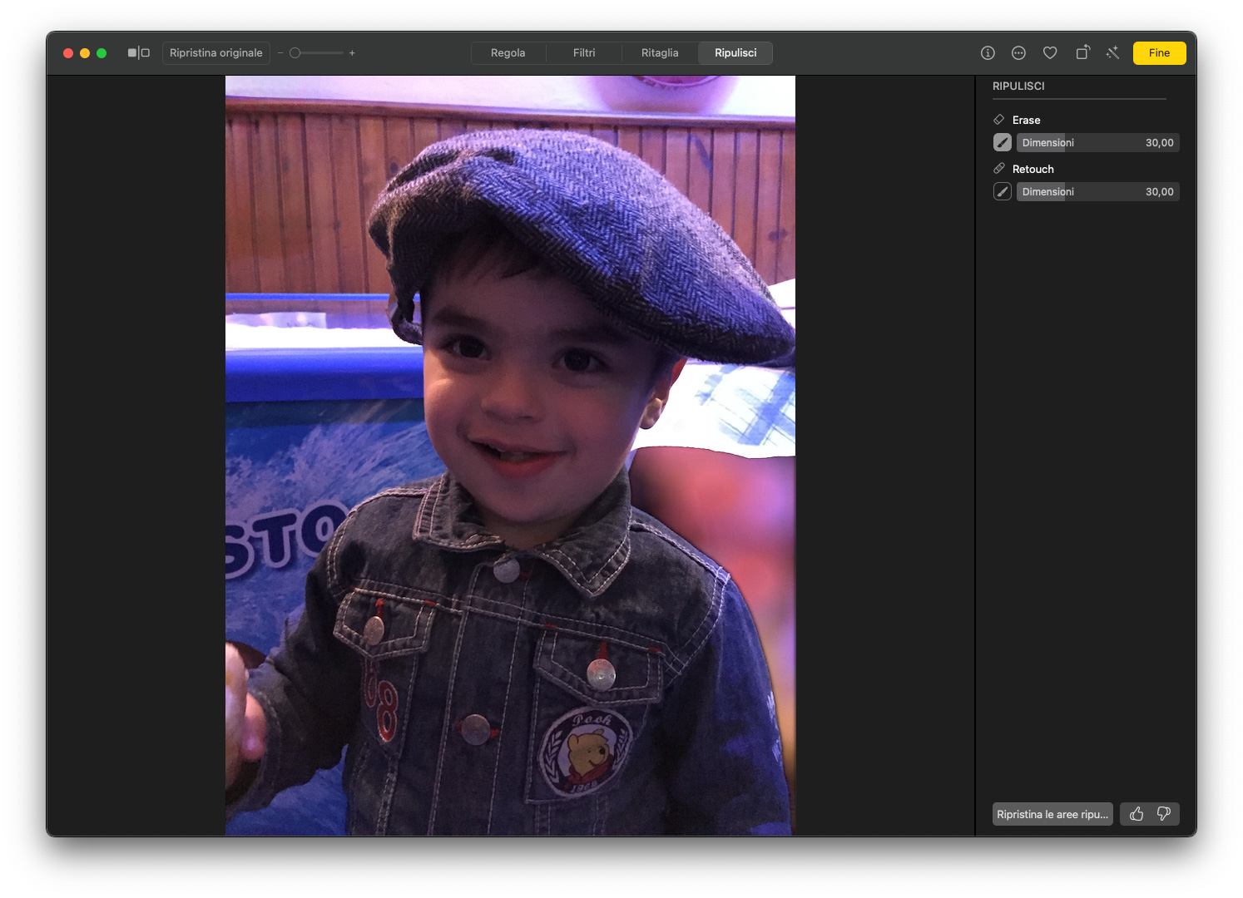1243x898 pixels.
Task: Select the Ripulisci tab
Action: tap(735, 53)
